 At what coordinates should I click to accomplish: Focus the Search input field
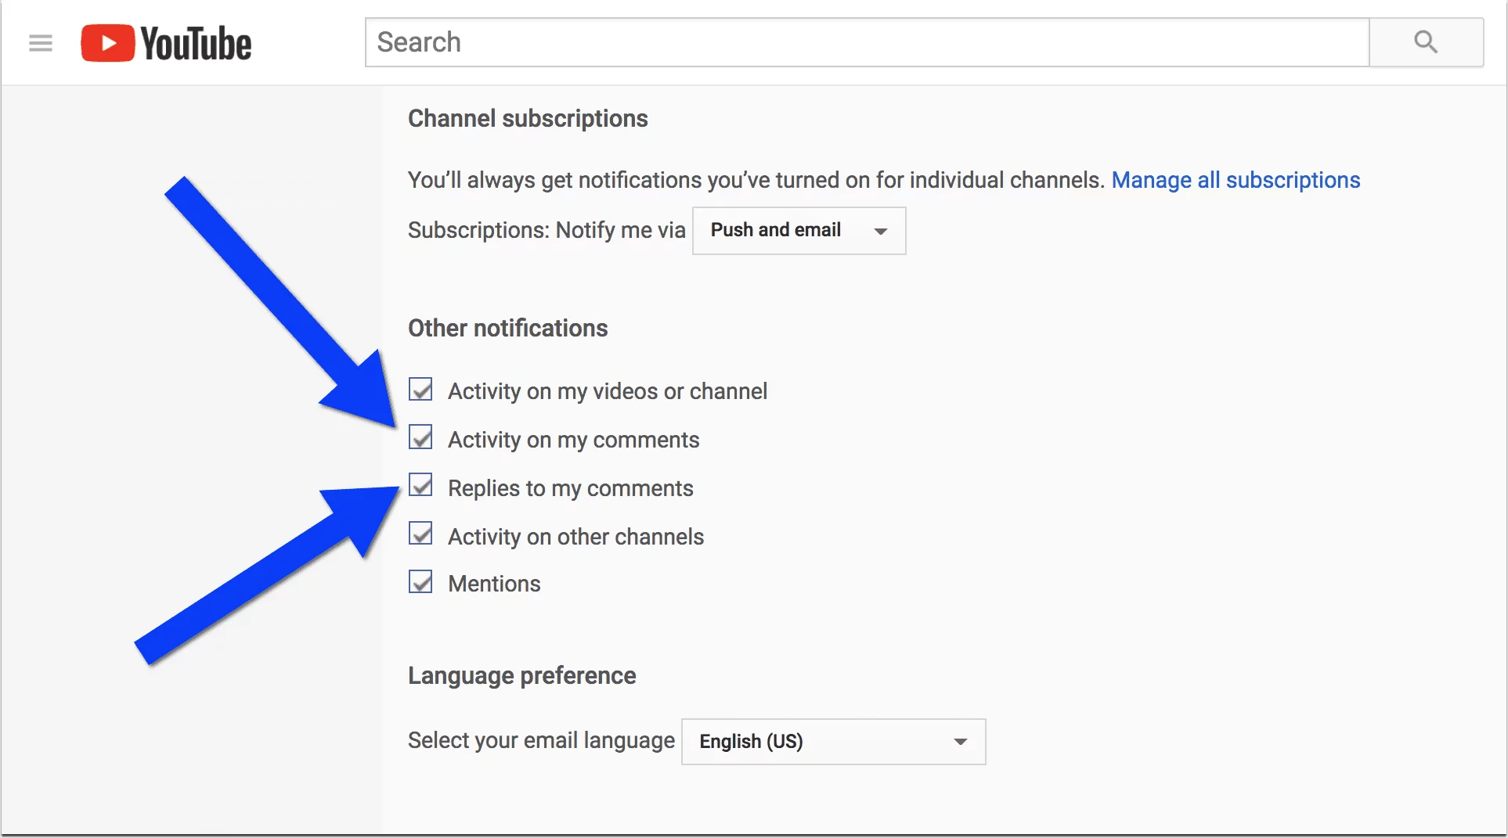[867, 42]
